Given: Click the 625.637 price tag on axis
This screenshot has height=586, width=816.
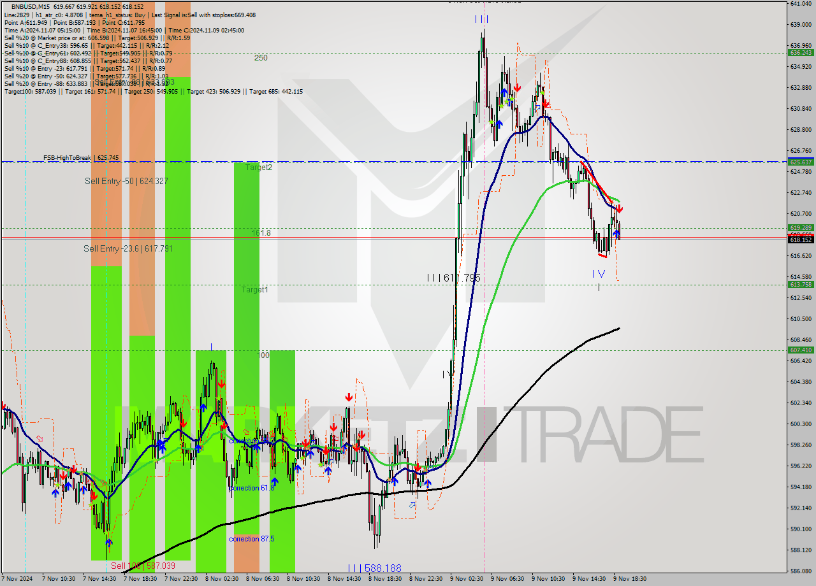Looking at the screenshot, I should 800,162.
